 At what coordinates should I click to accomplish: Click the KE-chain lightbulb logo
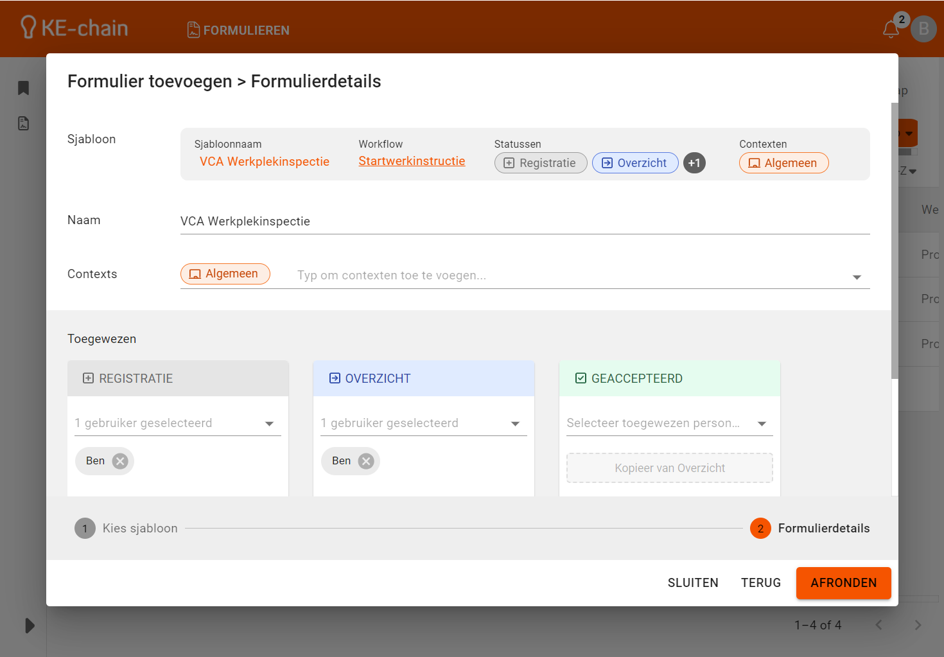tap(28, 28)
